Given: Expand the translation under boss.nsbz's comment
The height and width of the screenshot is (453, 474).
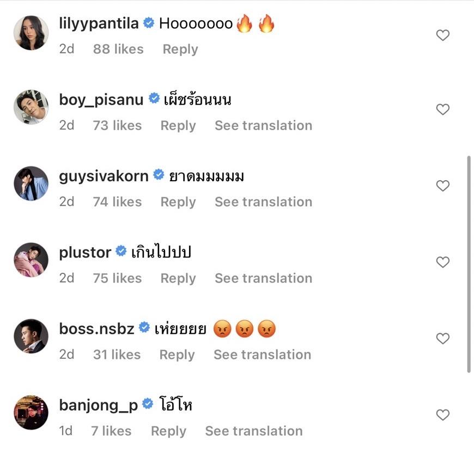Looking at the screenshot, I should 262,354.
